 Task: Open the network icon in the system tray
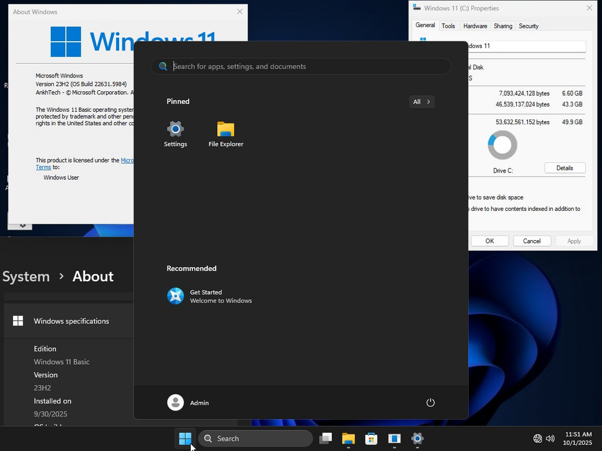(x=537, y=439)
